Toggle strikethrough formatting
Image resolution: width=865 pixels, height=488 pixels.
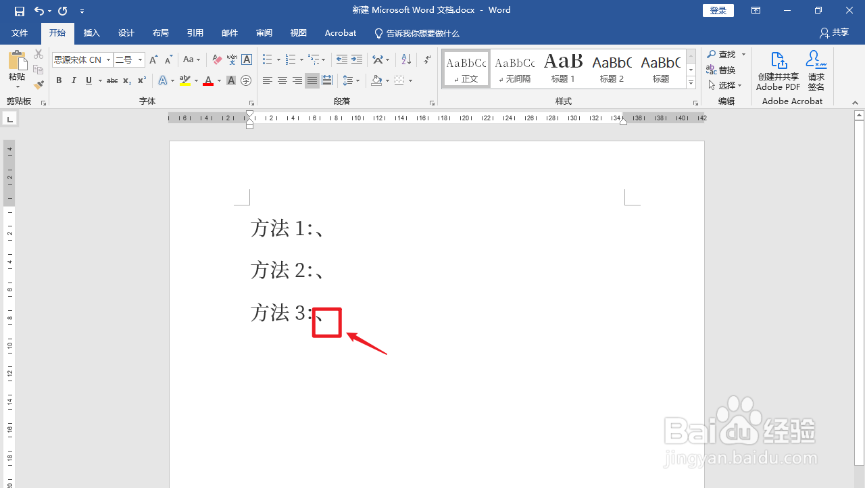[x=112, y=80]
